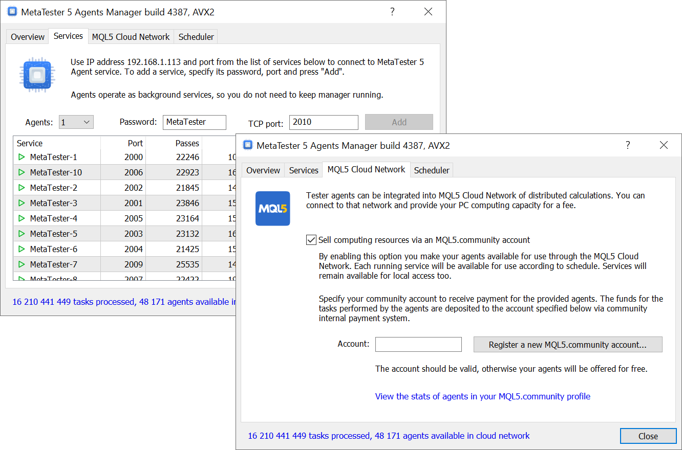Viewport: 682px width, 450px height.
Task: Select Services tab in front window
Action: tap(304, 170)
